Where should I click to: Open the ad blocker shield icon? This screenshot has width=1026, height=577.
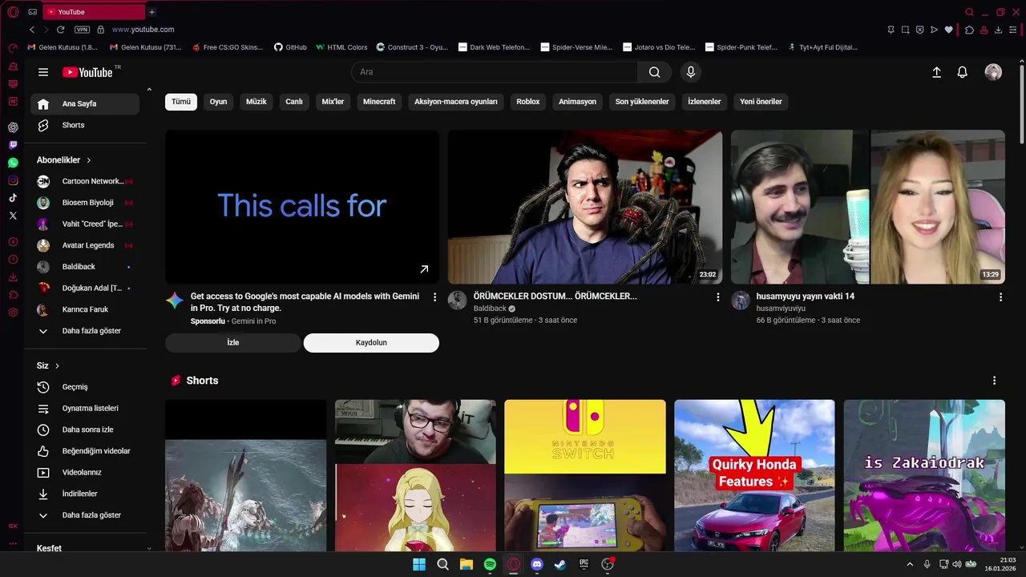pyautogui.click(x=919, y=30)
